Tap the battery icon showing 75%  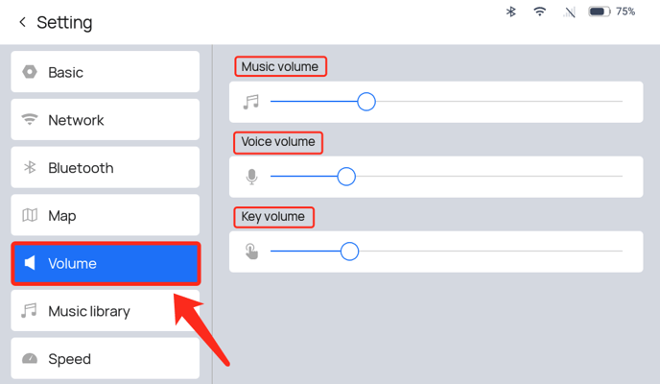point(599,12)
